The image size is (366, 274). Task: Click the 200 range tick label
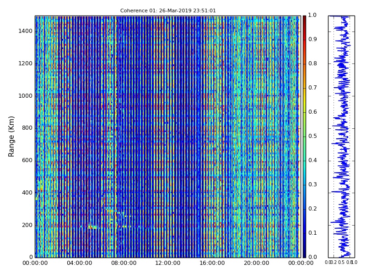click(27, 225)
